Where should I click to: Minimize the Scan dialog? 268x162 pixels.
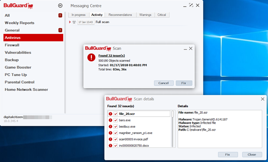tap(185, 49)
